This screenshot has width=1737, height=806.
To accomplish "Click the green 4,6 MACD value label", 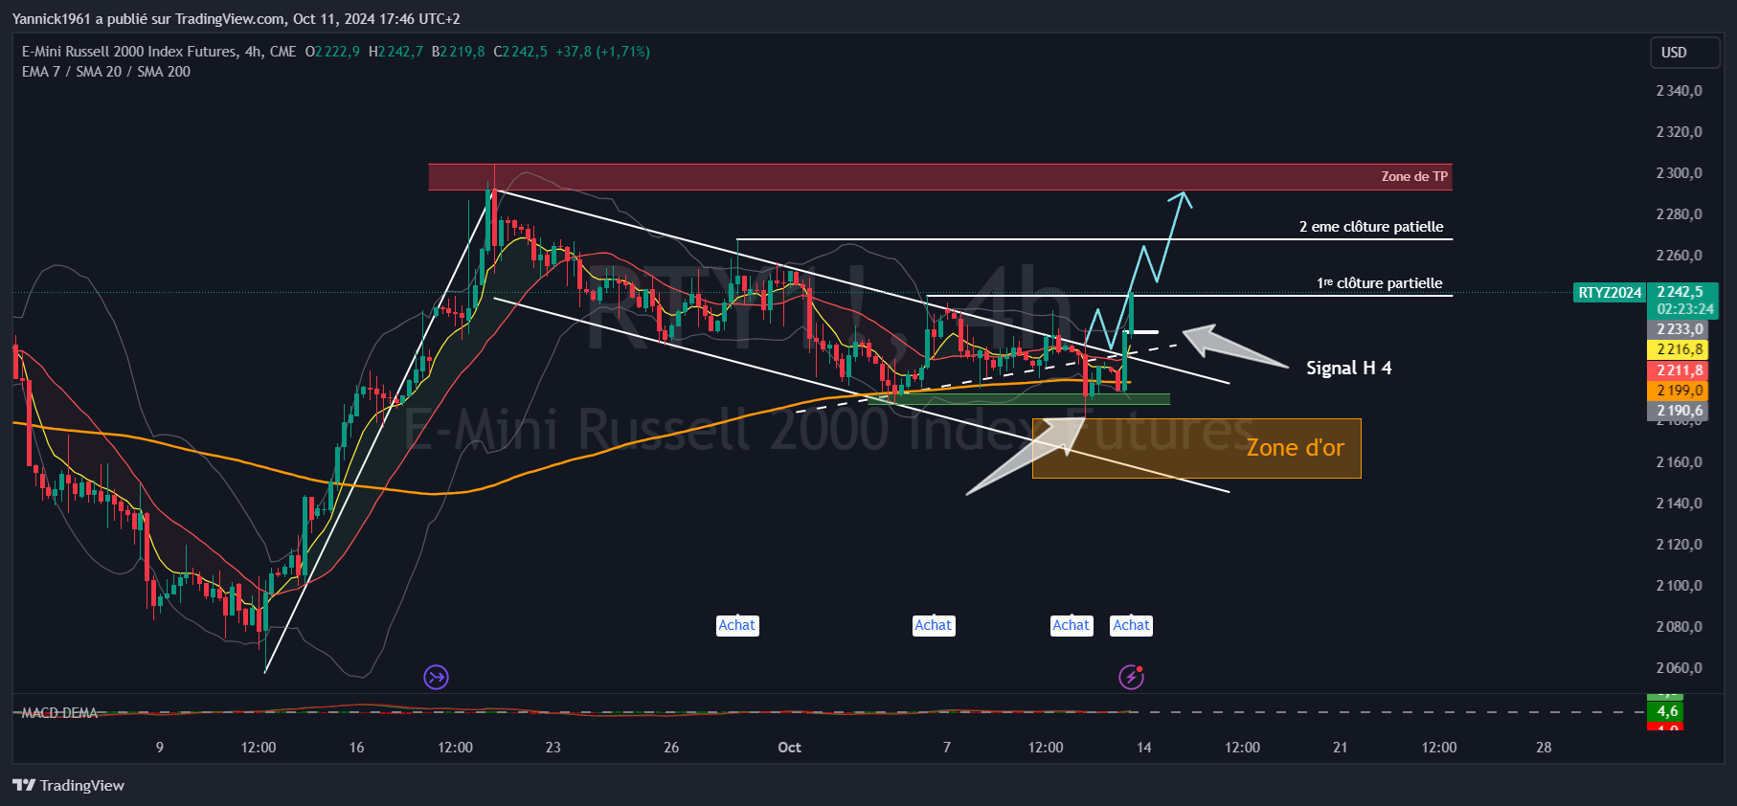I will click(1667, 711).
